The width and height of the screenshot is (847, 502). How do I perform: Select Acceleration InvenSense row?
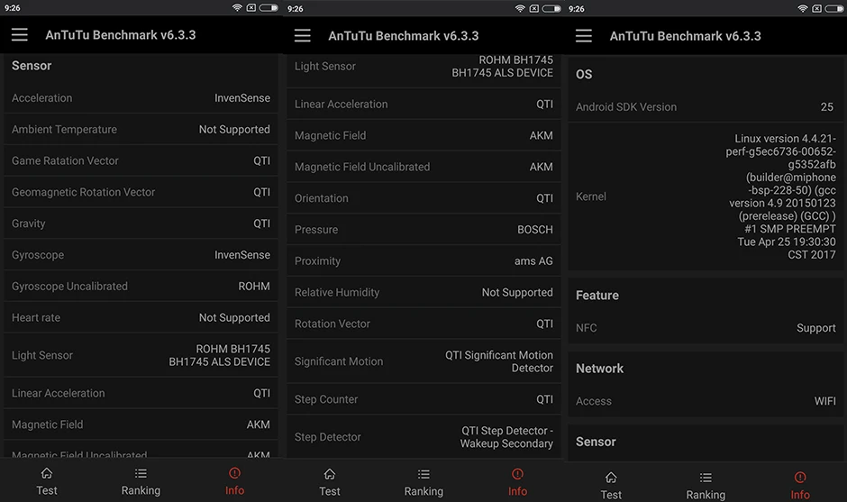click(x=141, y=98)
